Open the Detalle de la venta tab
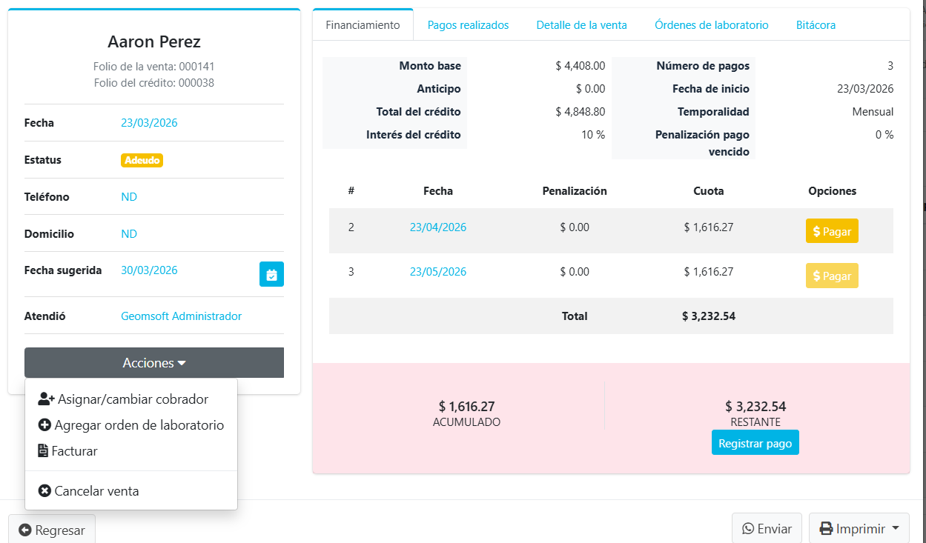 [581, 25]
